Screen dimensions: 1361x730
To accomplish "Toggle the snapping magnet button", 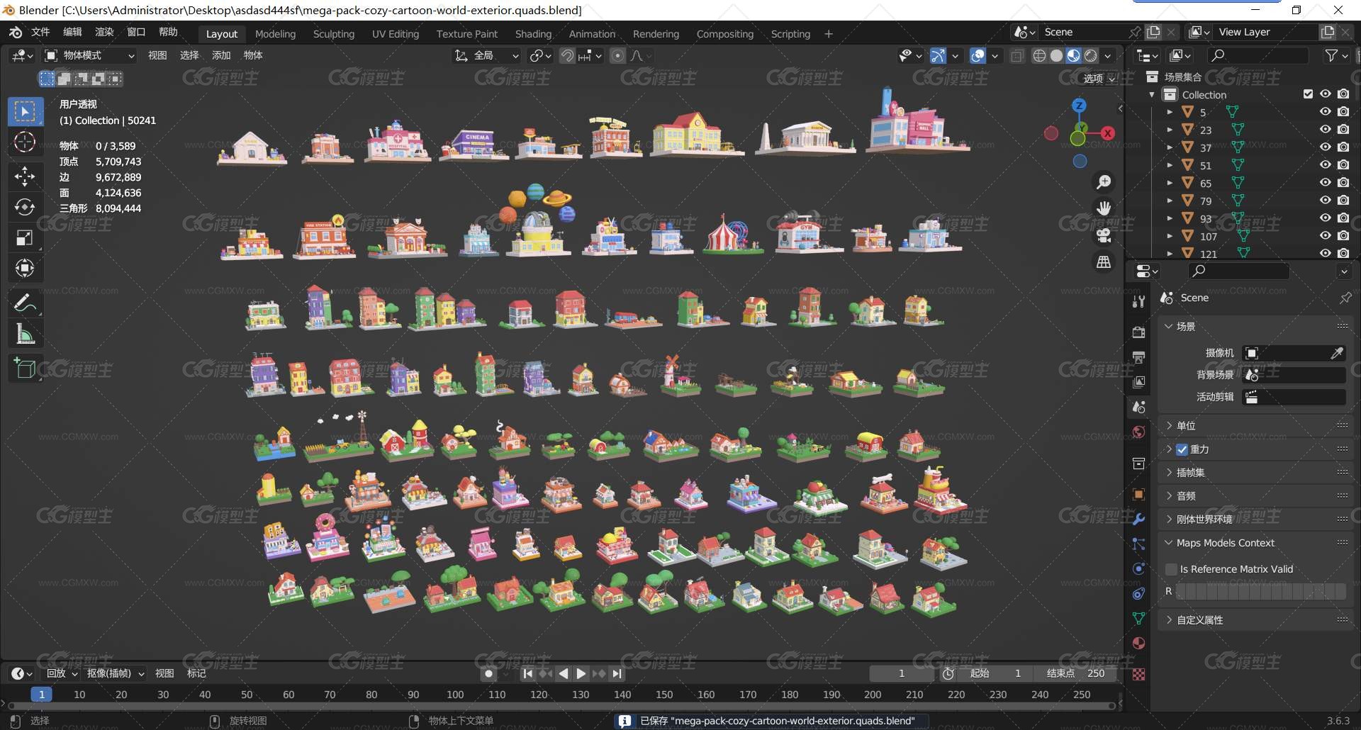I will click(568, 55).
